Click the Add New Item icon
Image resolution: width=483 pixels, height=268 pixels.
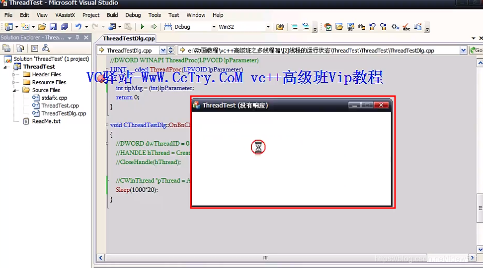(x=25, y=27)
